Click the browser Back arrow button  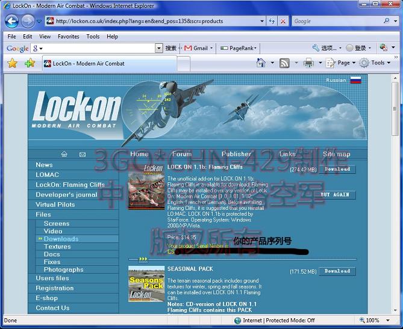11,21
